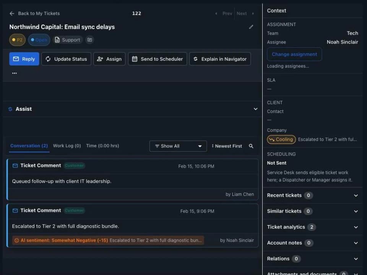Open the Show All filter dropdown
This screenshot has width=367, height=275.
tap(178, 146)
